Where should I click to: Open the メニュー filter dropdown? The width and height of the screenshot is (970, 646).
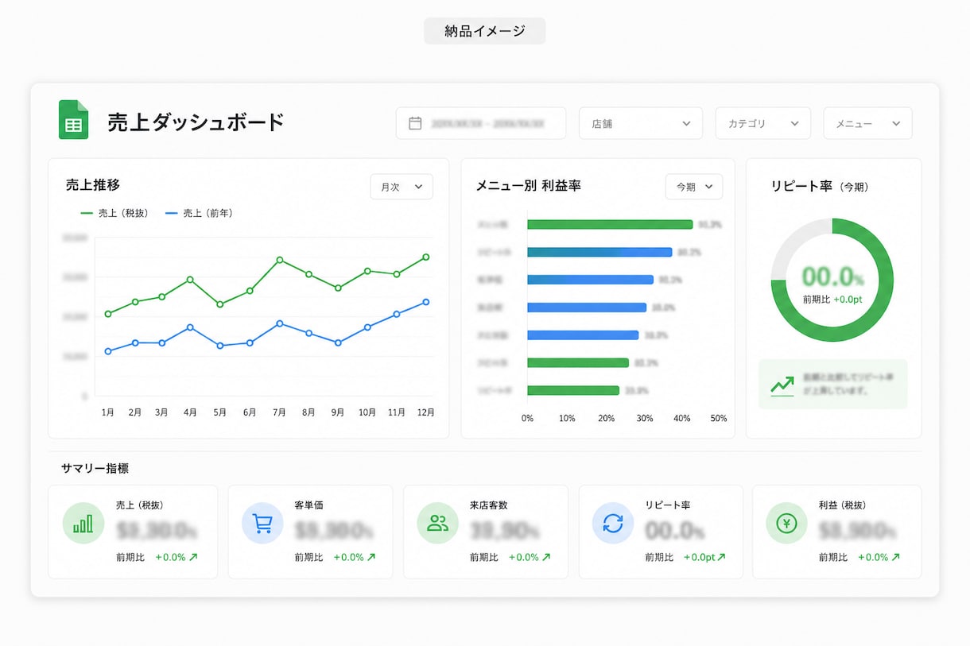coord(867,123)
